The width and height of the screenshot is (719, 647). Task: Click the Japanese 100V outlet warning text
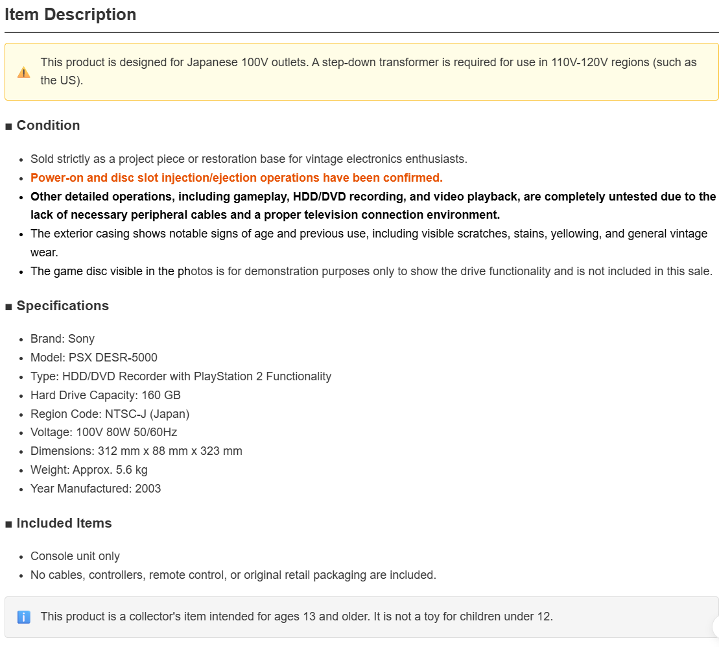pyautogui.click(x=369, y=71)
